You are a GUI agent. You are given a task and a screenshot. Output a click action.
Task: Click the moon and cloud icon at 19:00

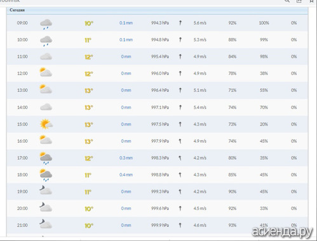(46, 190)
